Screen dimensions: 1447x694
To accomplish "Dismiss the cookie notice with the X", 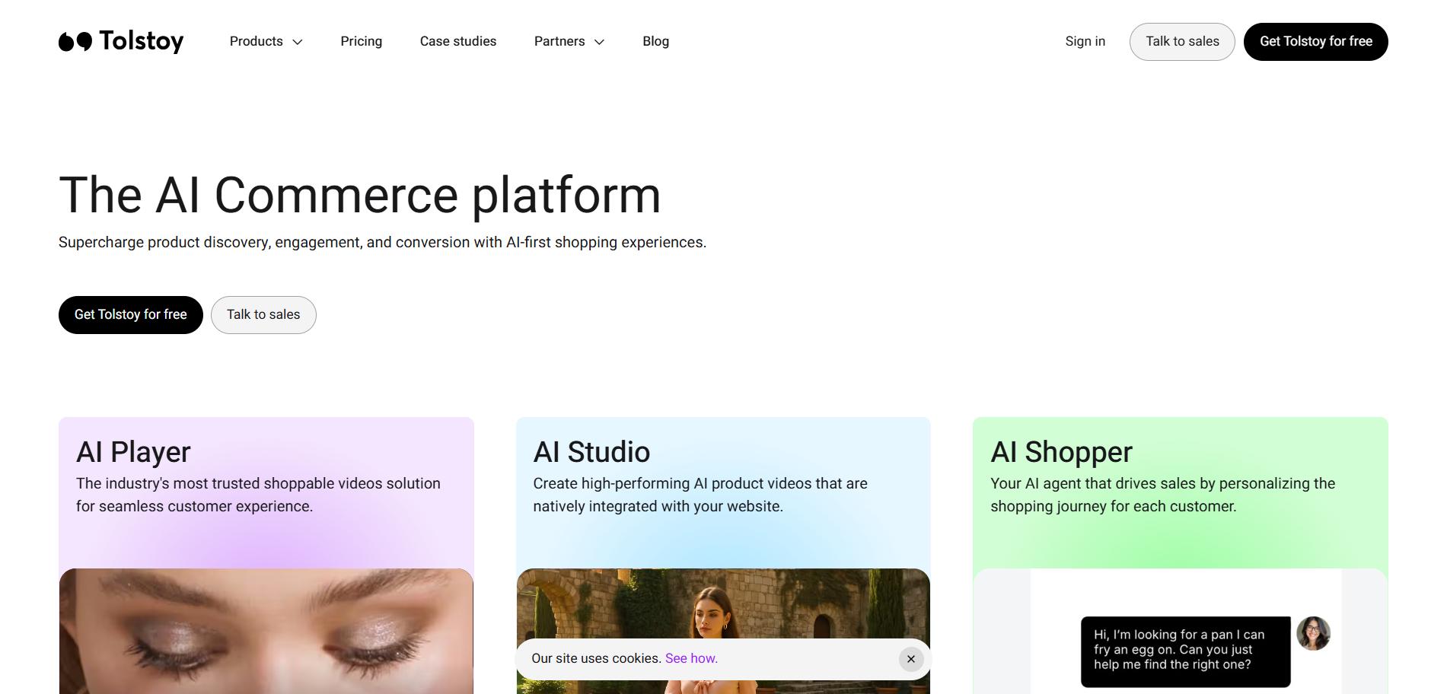I will pos(910,658).
